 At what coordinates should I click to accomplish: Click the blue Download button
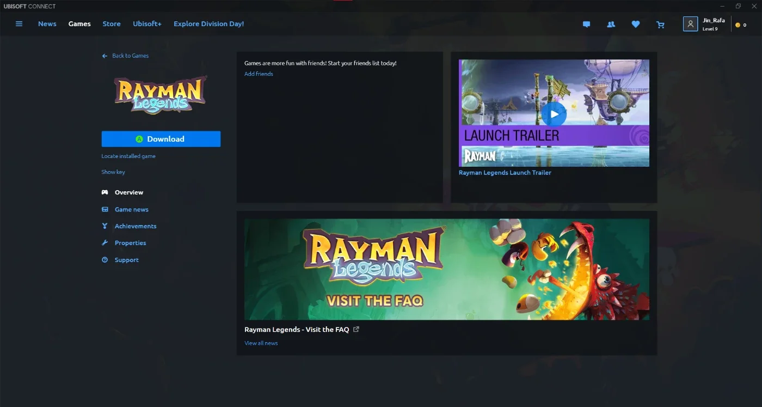161,139
